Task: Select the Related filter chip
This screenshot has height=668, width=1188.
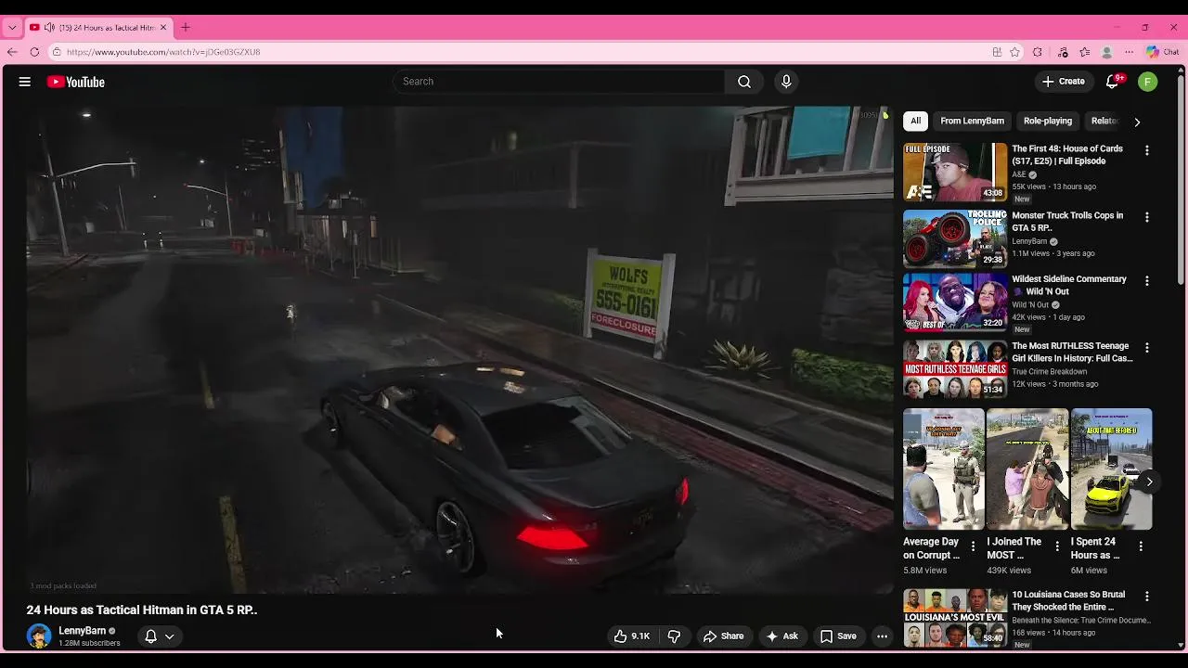Action: [1104, 121]
